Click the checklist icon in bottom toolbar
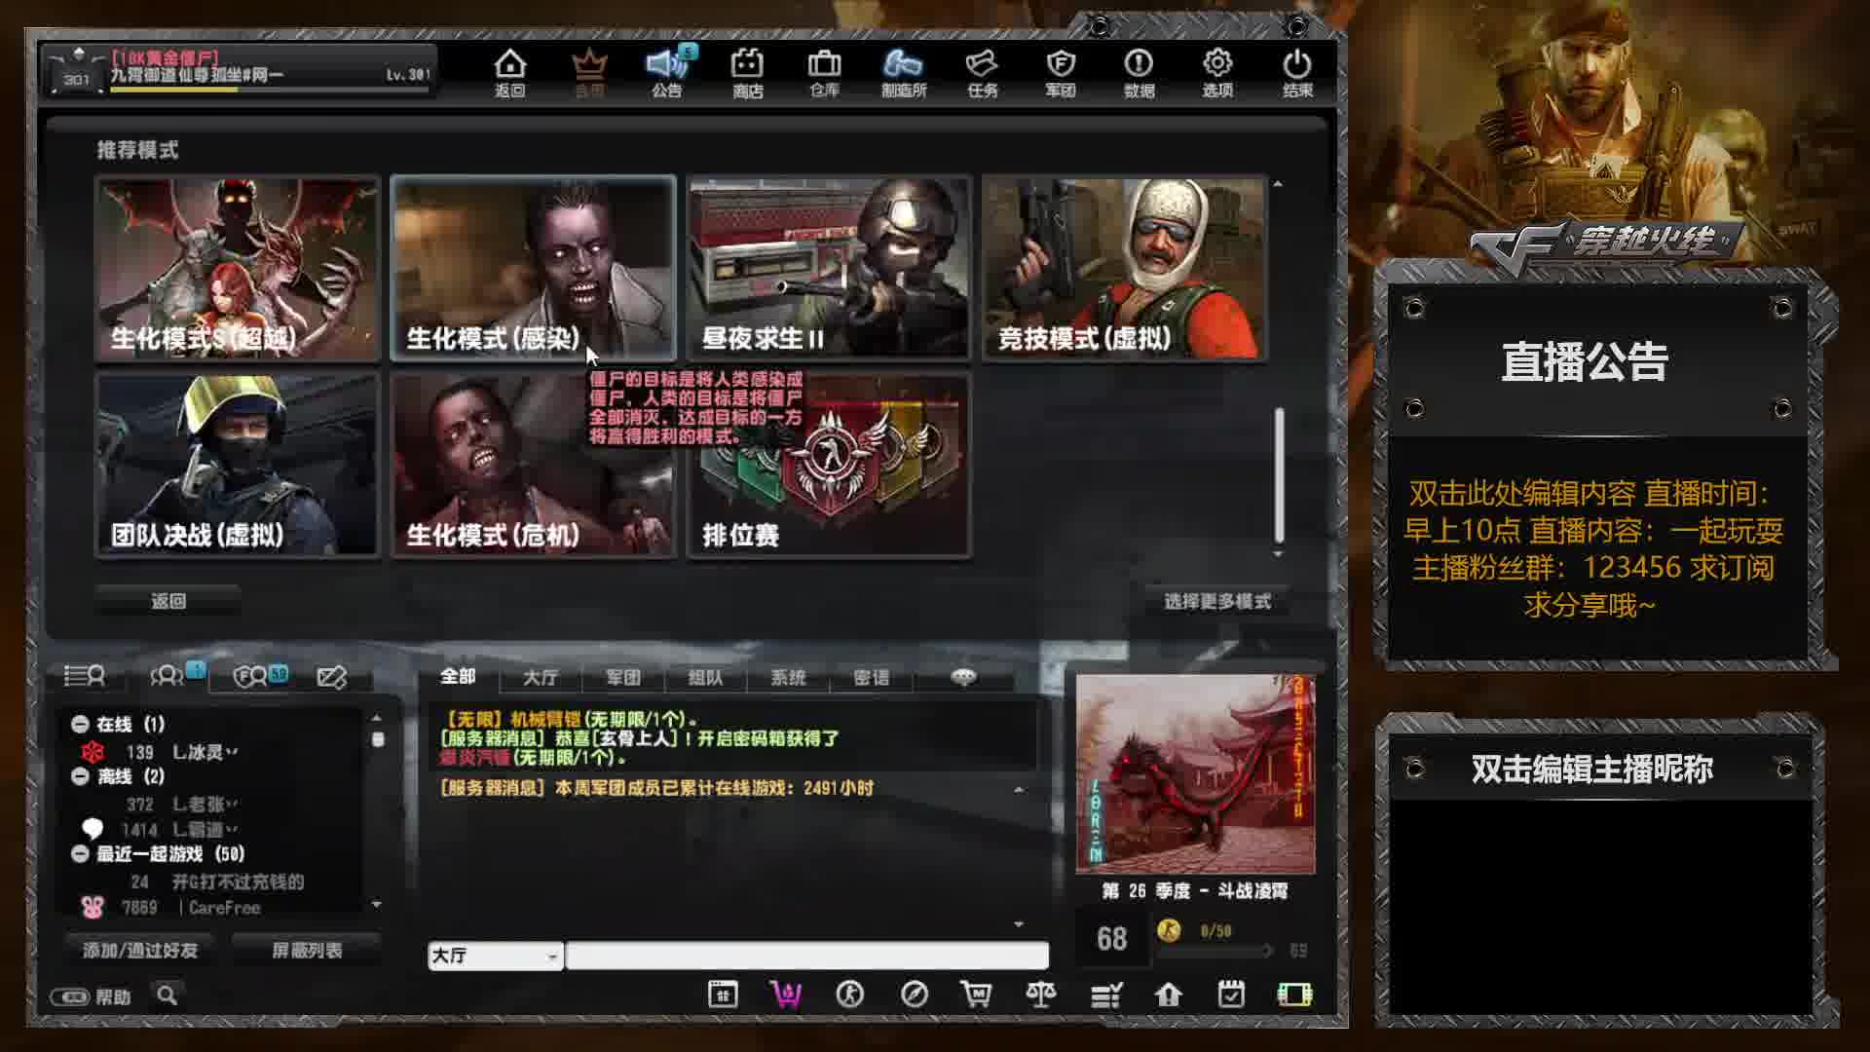 pyautogui.click(x=1105, y=995)
